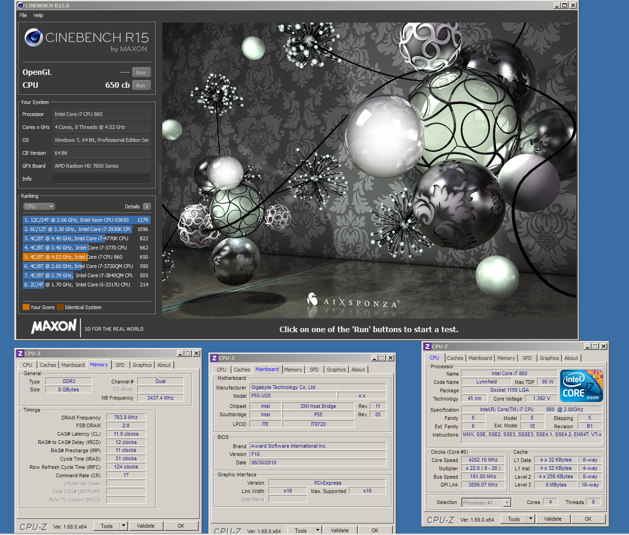
Task: Click the Lynnfield code name field
Action: point(487,382)
